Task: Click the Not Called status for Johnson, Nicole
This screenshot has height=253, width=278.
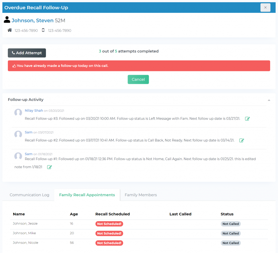Action: [x=230, y=243]
